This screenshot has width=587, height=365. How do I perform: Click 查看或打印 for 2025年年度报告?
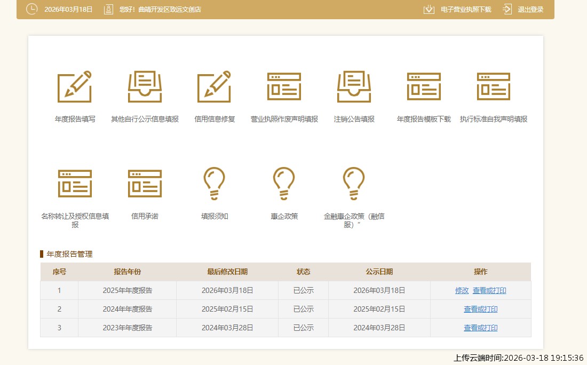pos(489,291)
